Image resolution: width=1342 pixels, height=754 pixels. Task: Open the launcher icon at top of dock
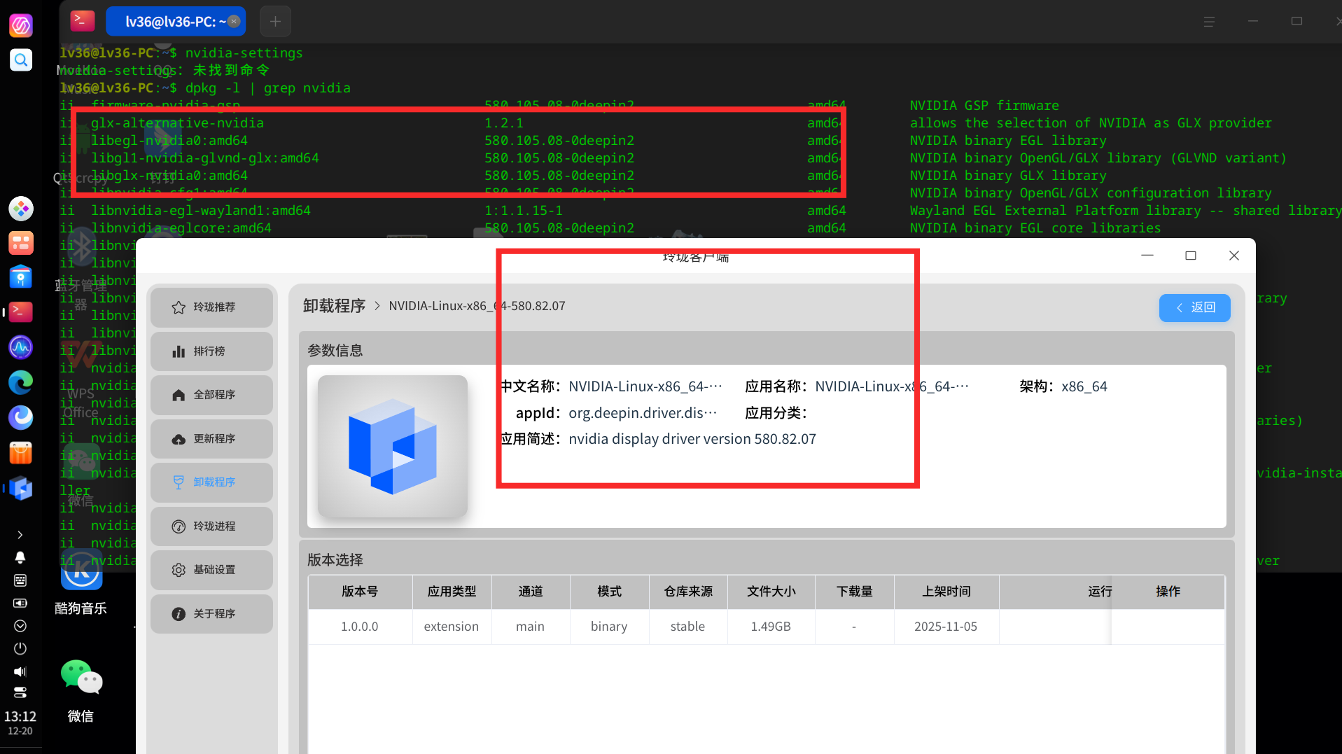(x=21, y=25)
